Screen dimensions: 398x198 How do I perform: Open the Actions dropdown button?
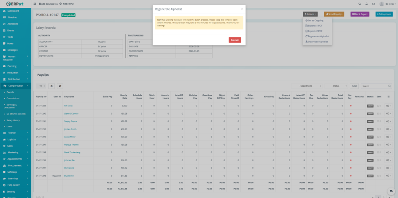(x=310, y=14)
